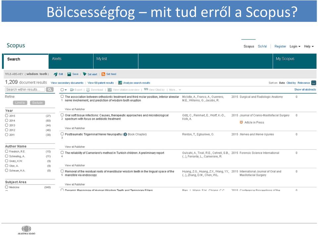Click the RSS Set feed icon

tap(103, 74)
